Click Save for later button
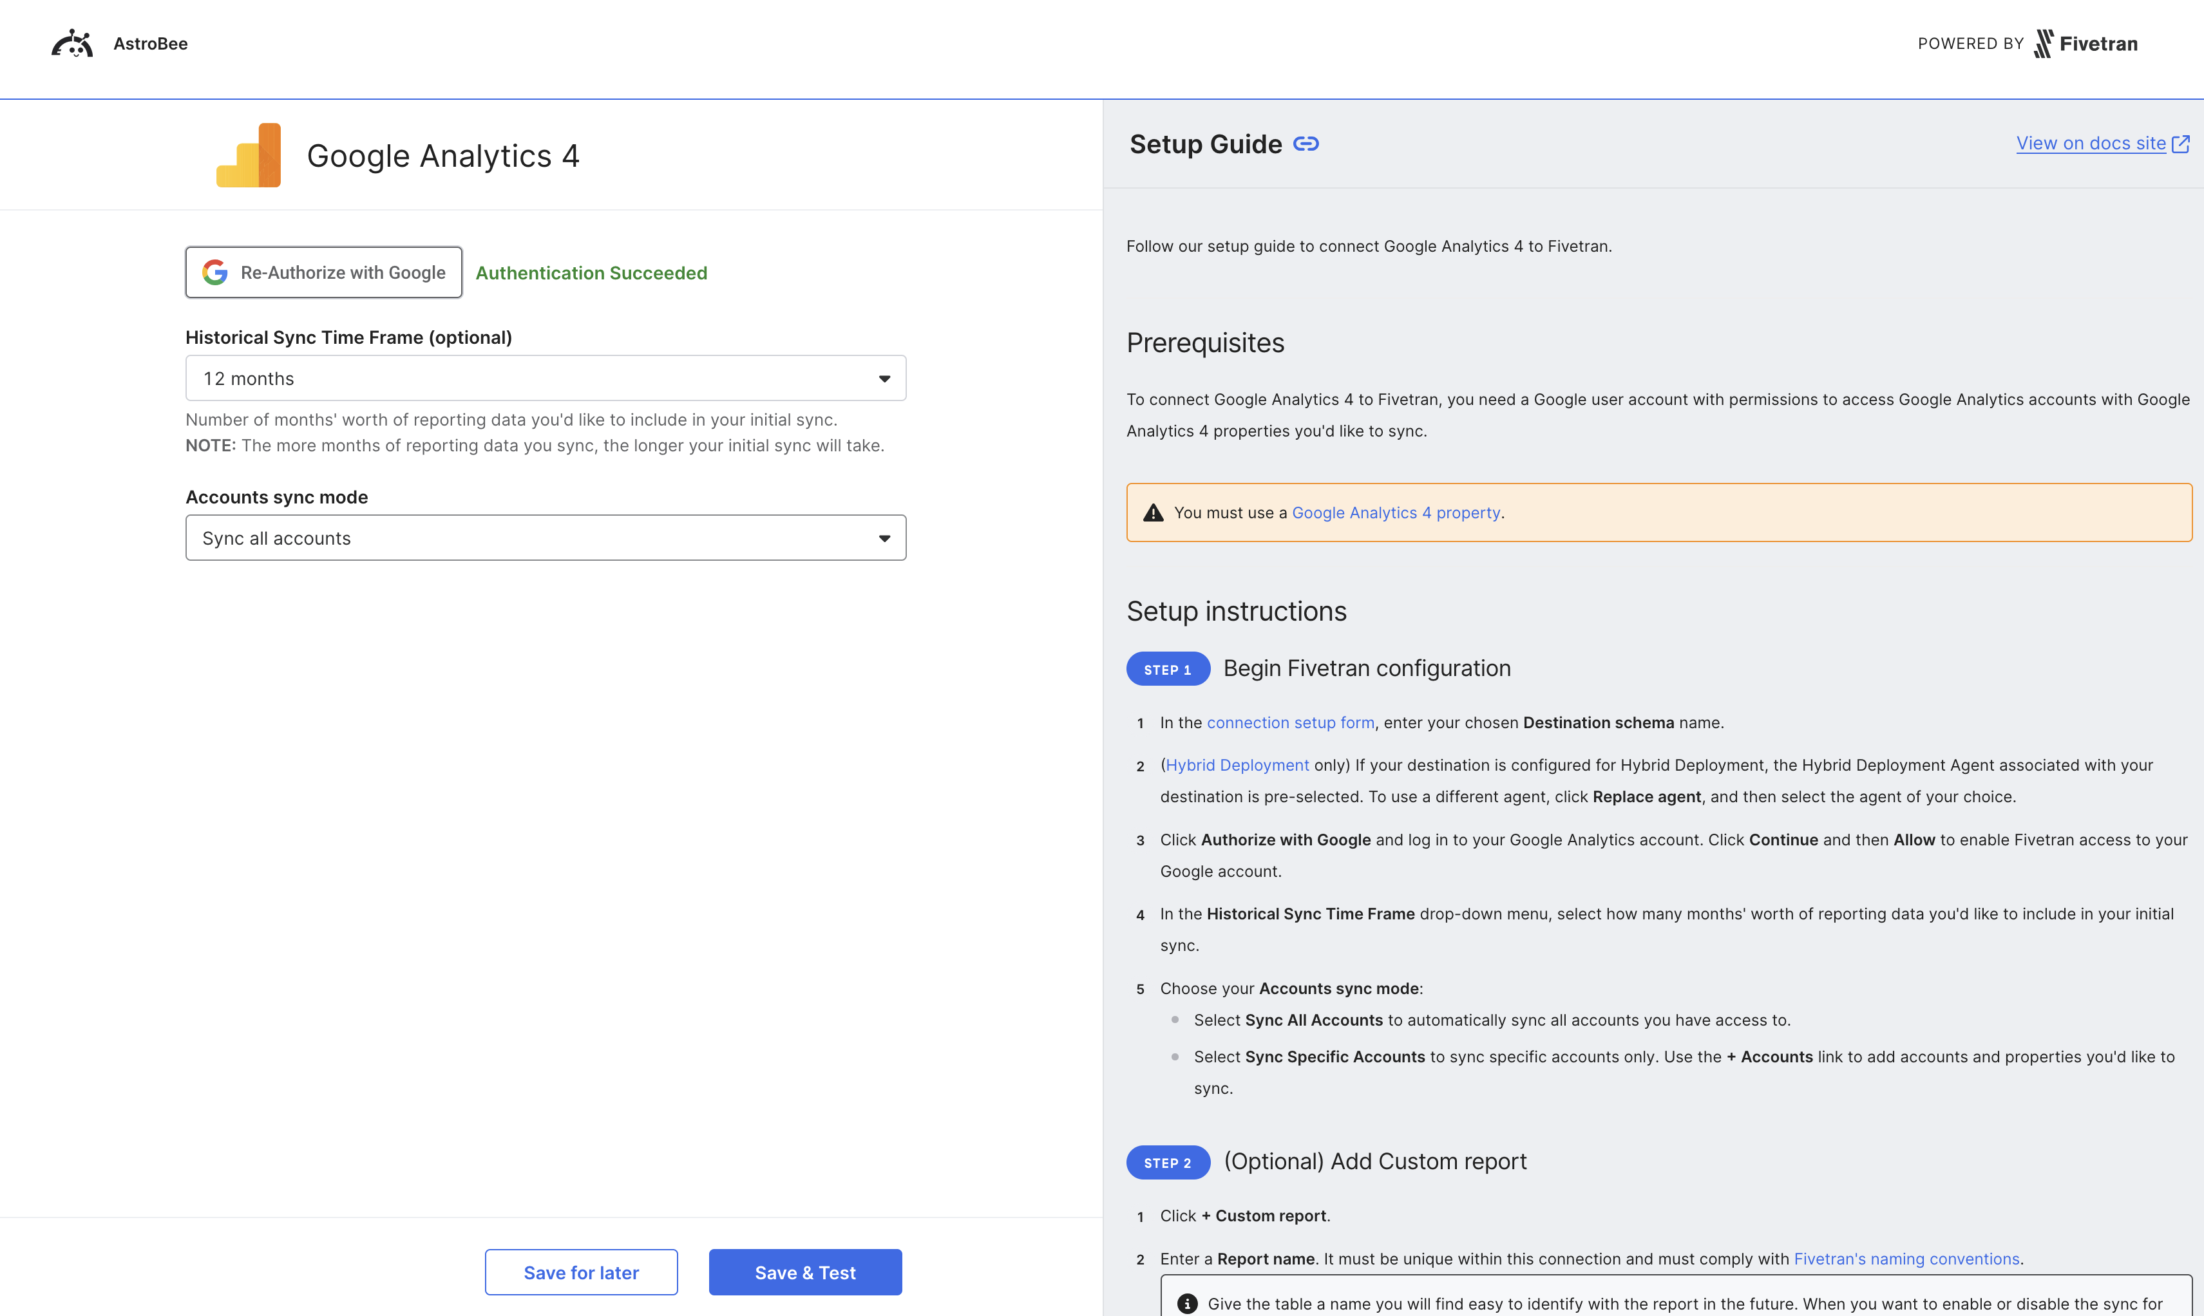 [581, 1273]
